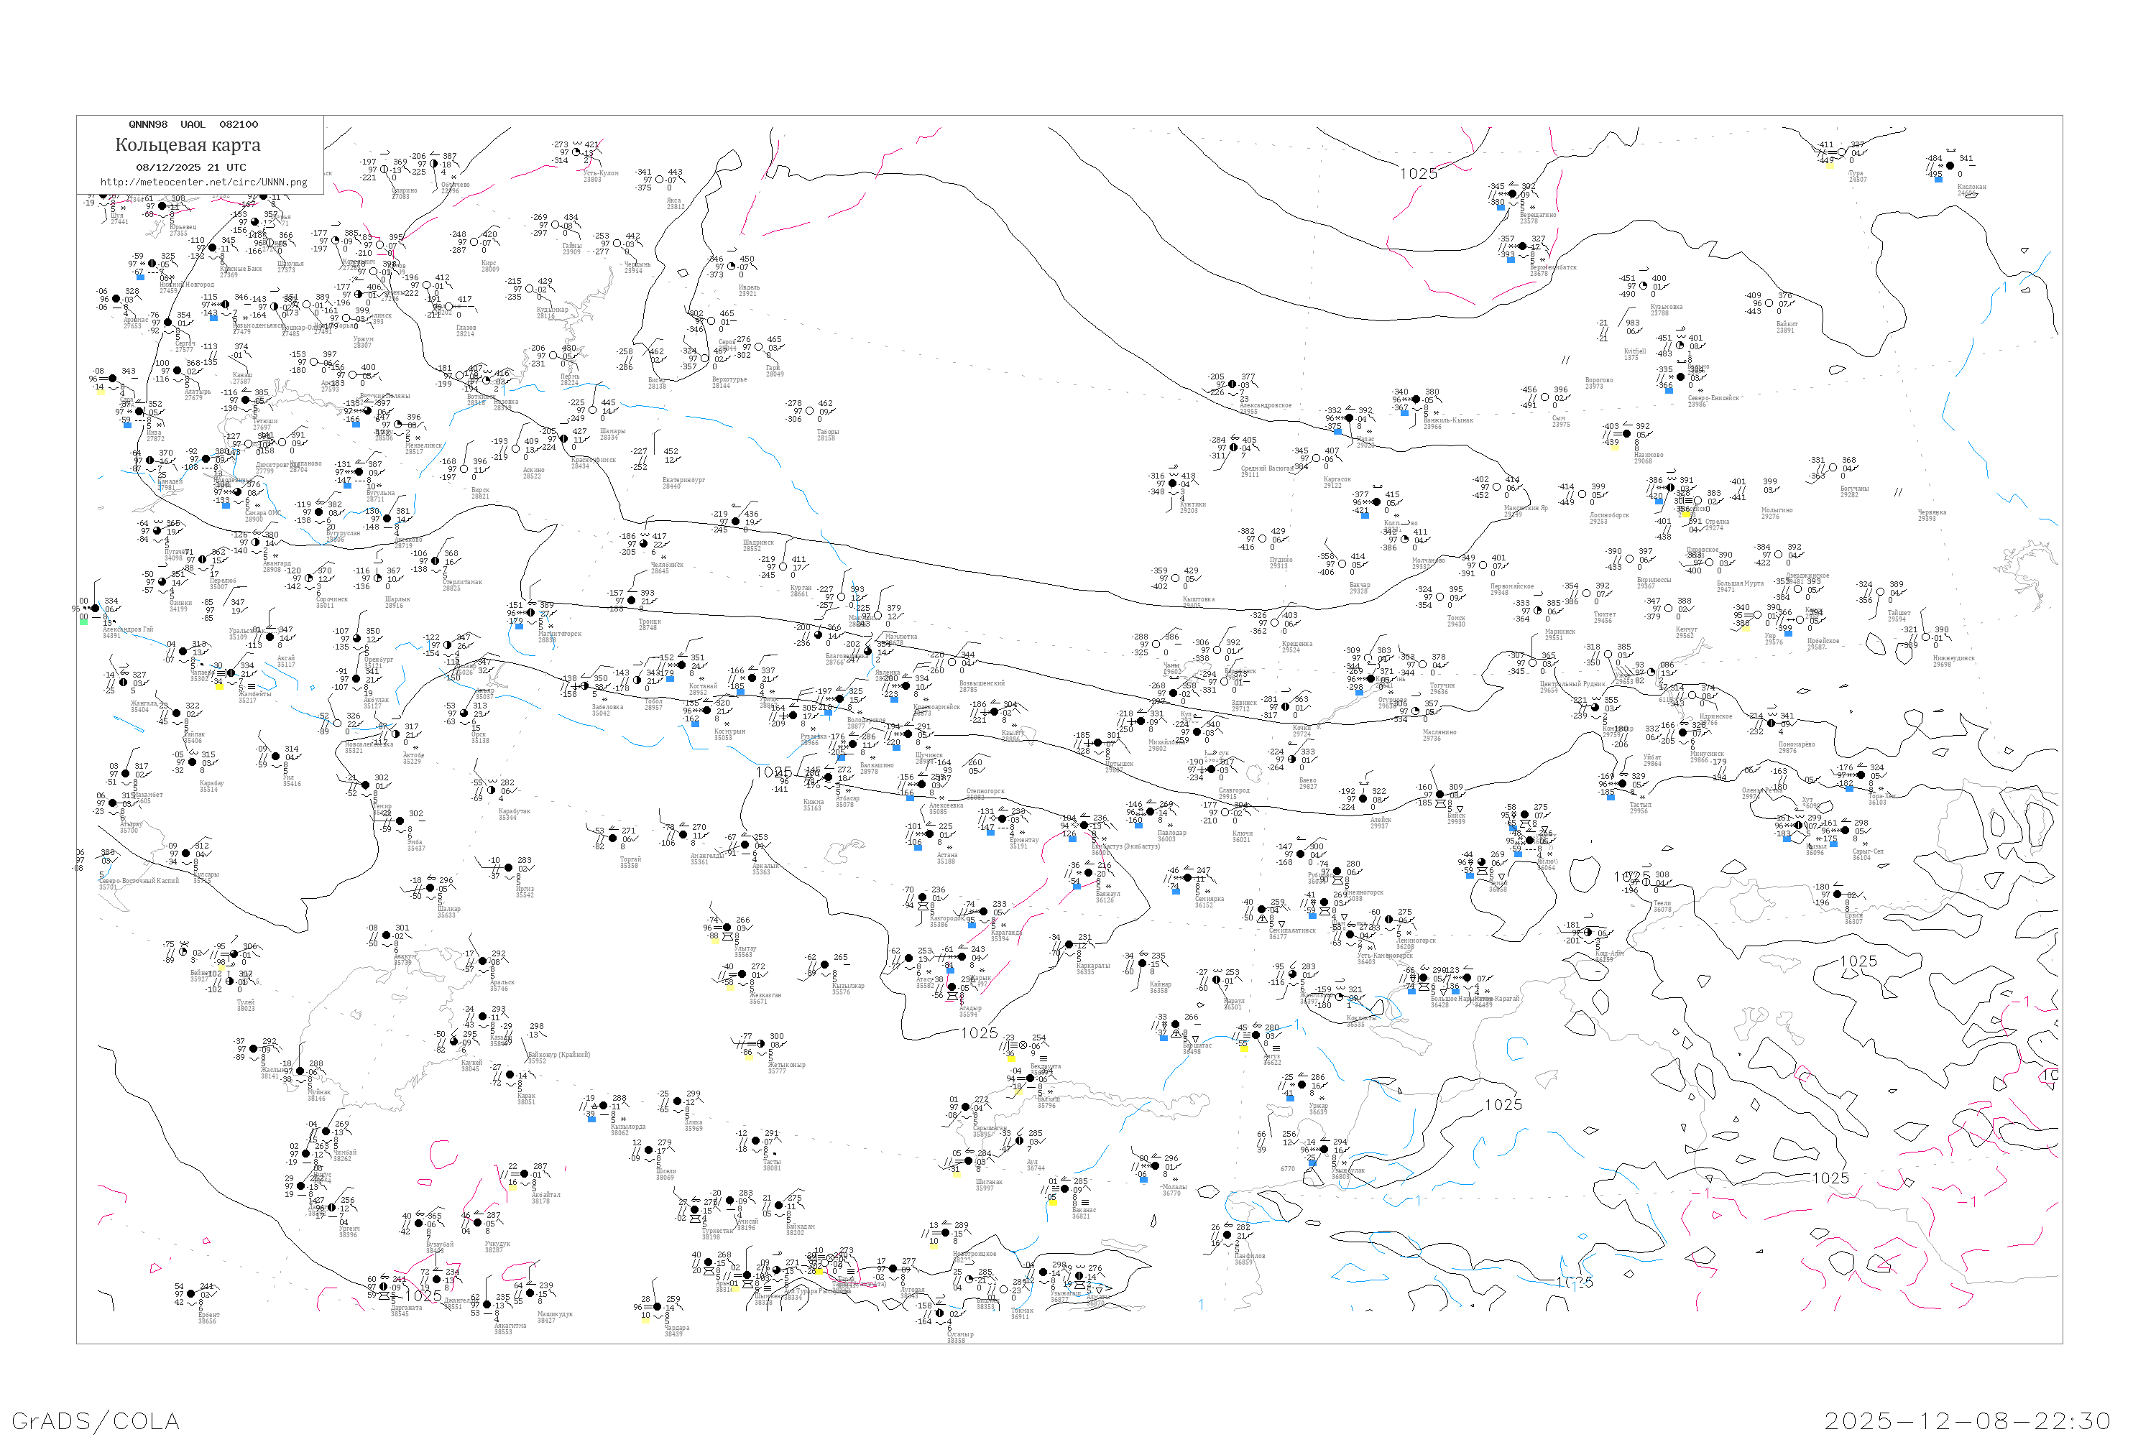2156x1437 pixels.
Task: Click the Кудымкар city name label
Action: (552, 310)
